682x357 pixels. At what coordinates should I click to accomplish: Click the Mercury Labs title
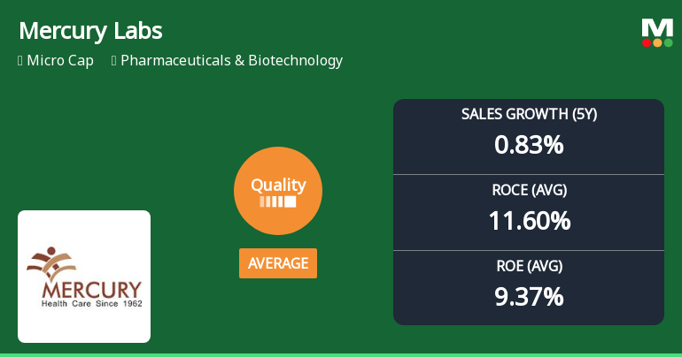[x=90, y=31]
